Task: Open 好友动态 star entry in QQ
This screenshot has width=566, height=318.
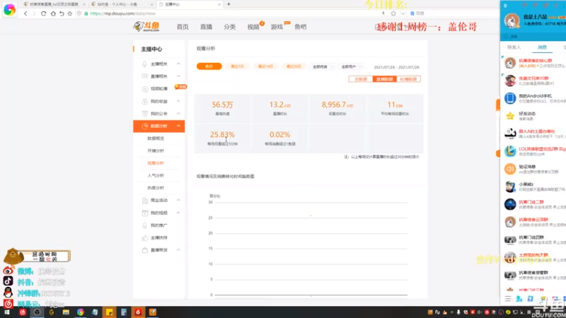Action: point(535,116)
